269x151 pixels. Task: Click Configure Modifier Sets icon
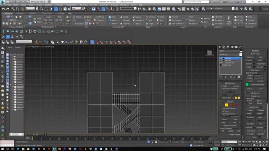[x=239, y=77]
